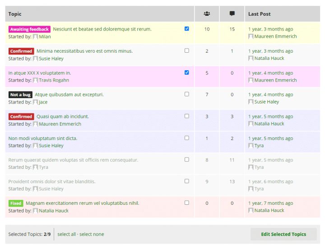Screen dimensions: 325x248
Task: Uncheck the Nesciunt et beatae topic checkbox
Action: (187, 29)
